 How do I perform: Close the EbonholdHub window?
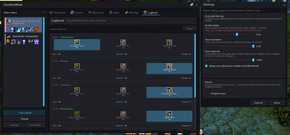click(x=197, y=5)
